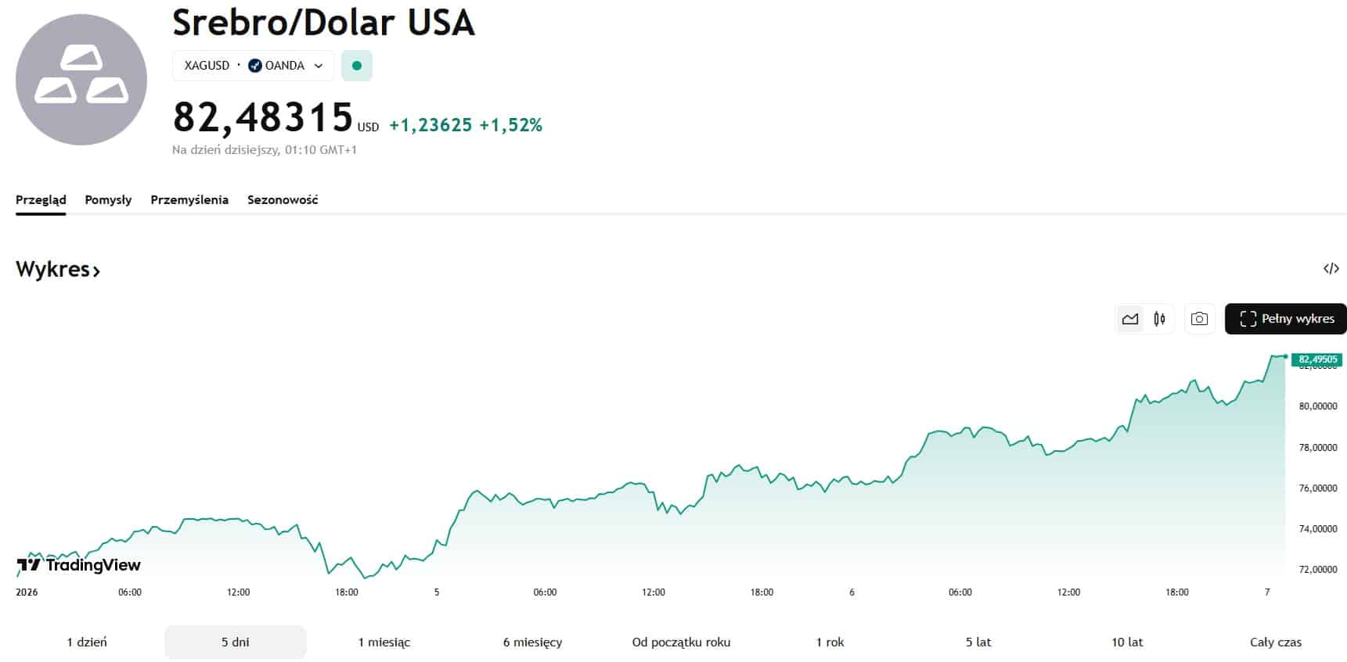Choose the Od początku roku range
Image resolution: width=1347 pixels, height=662 pixels.
681,642
